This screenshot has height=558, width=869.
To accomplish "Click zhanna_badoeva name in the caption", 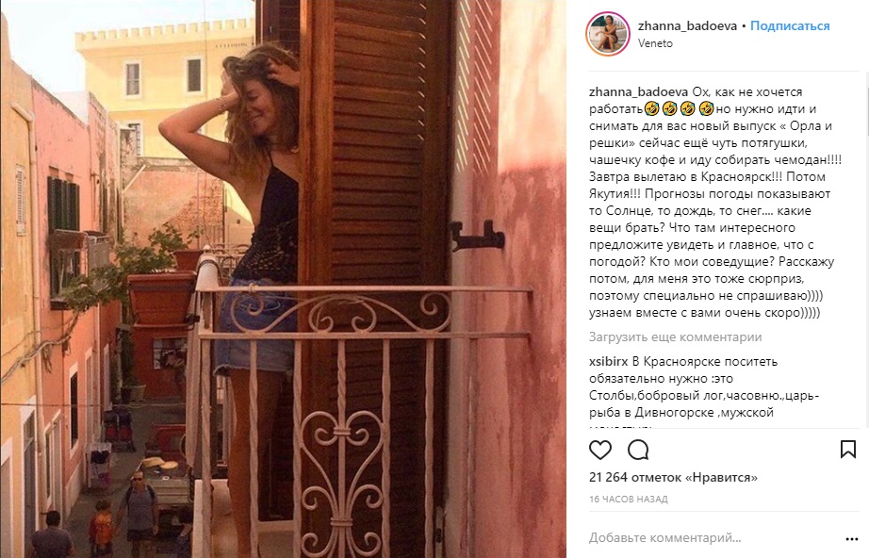I will click(x=638, y=92).
